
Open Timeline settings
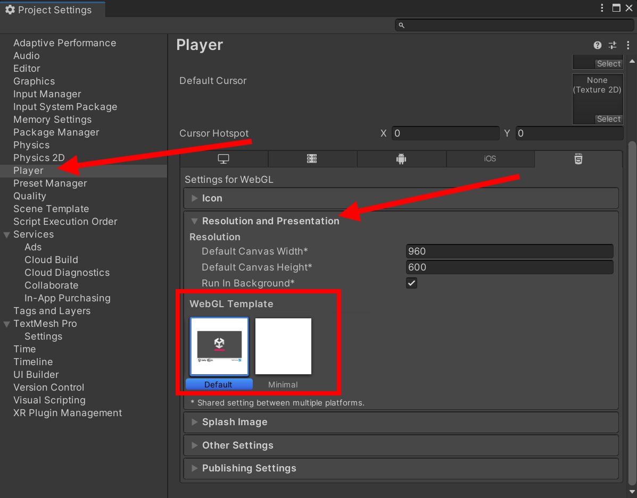pyautogui.click(x=33, y=361)
